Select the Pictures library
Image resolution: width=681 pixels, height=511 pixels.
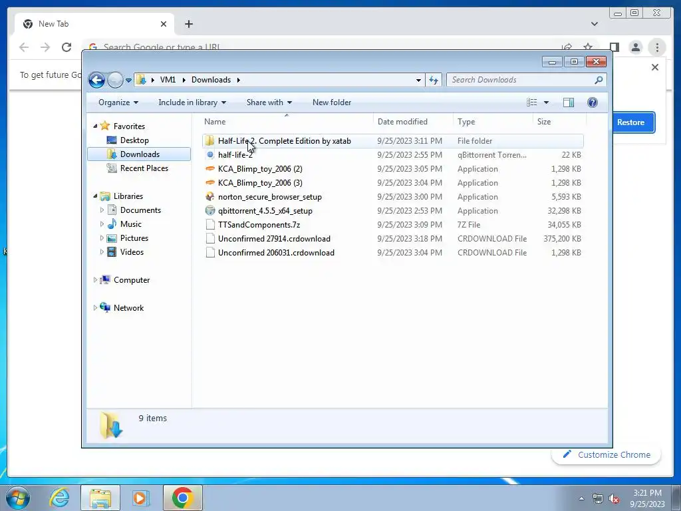tap(134, 238)
